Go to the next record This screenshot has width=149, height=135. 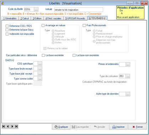[12, 126]
